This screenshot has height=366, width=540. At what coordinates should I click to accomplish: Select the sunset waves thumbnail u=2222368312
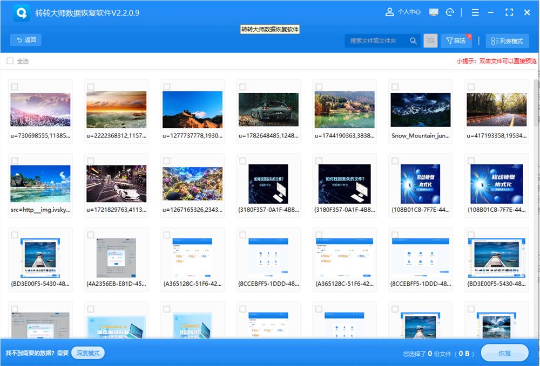tap(117, 109)
